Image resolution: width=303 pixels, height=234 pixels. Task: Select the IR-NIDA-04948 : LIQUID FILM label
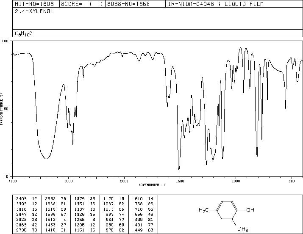point(216,4)
